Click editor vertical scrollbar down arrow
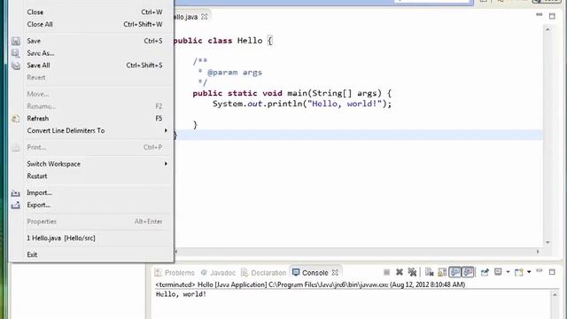The width and height of the screenshot is (567, 319). pos(548,242)
